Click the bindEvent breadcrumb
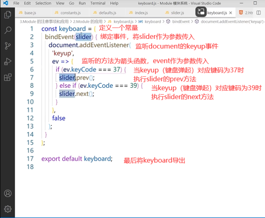The image size is (265, 218). point(181,22)
